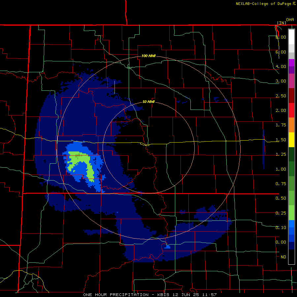This screenshot has width=297, height=297.
Task: Click the 1.00 legend value
Action: click(281, 169)
